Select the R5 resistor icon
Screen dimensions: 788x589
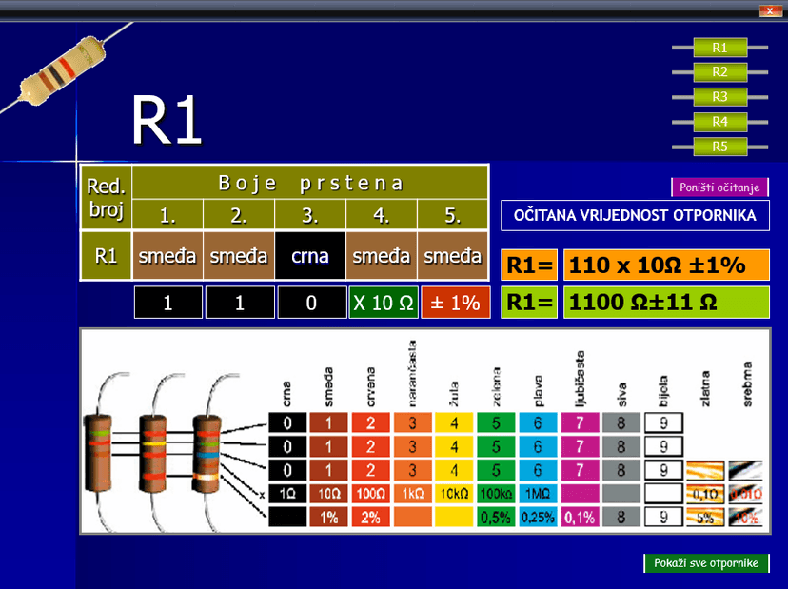click(719, 146)
